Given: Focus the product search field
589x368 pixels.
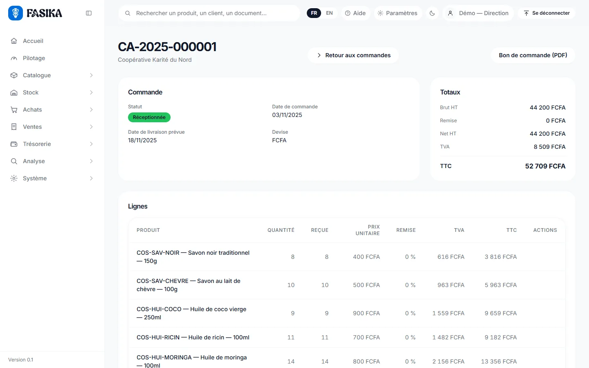Looking at the screenshot, I should click(209, 13).
